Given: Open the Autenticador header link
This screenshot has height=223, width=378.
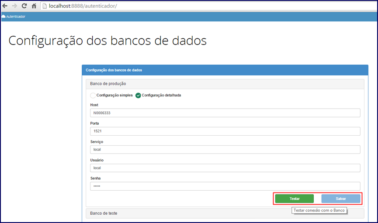Looking at the screenshot, I should click(16, 17).
